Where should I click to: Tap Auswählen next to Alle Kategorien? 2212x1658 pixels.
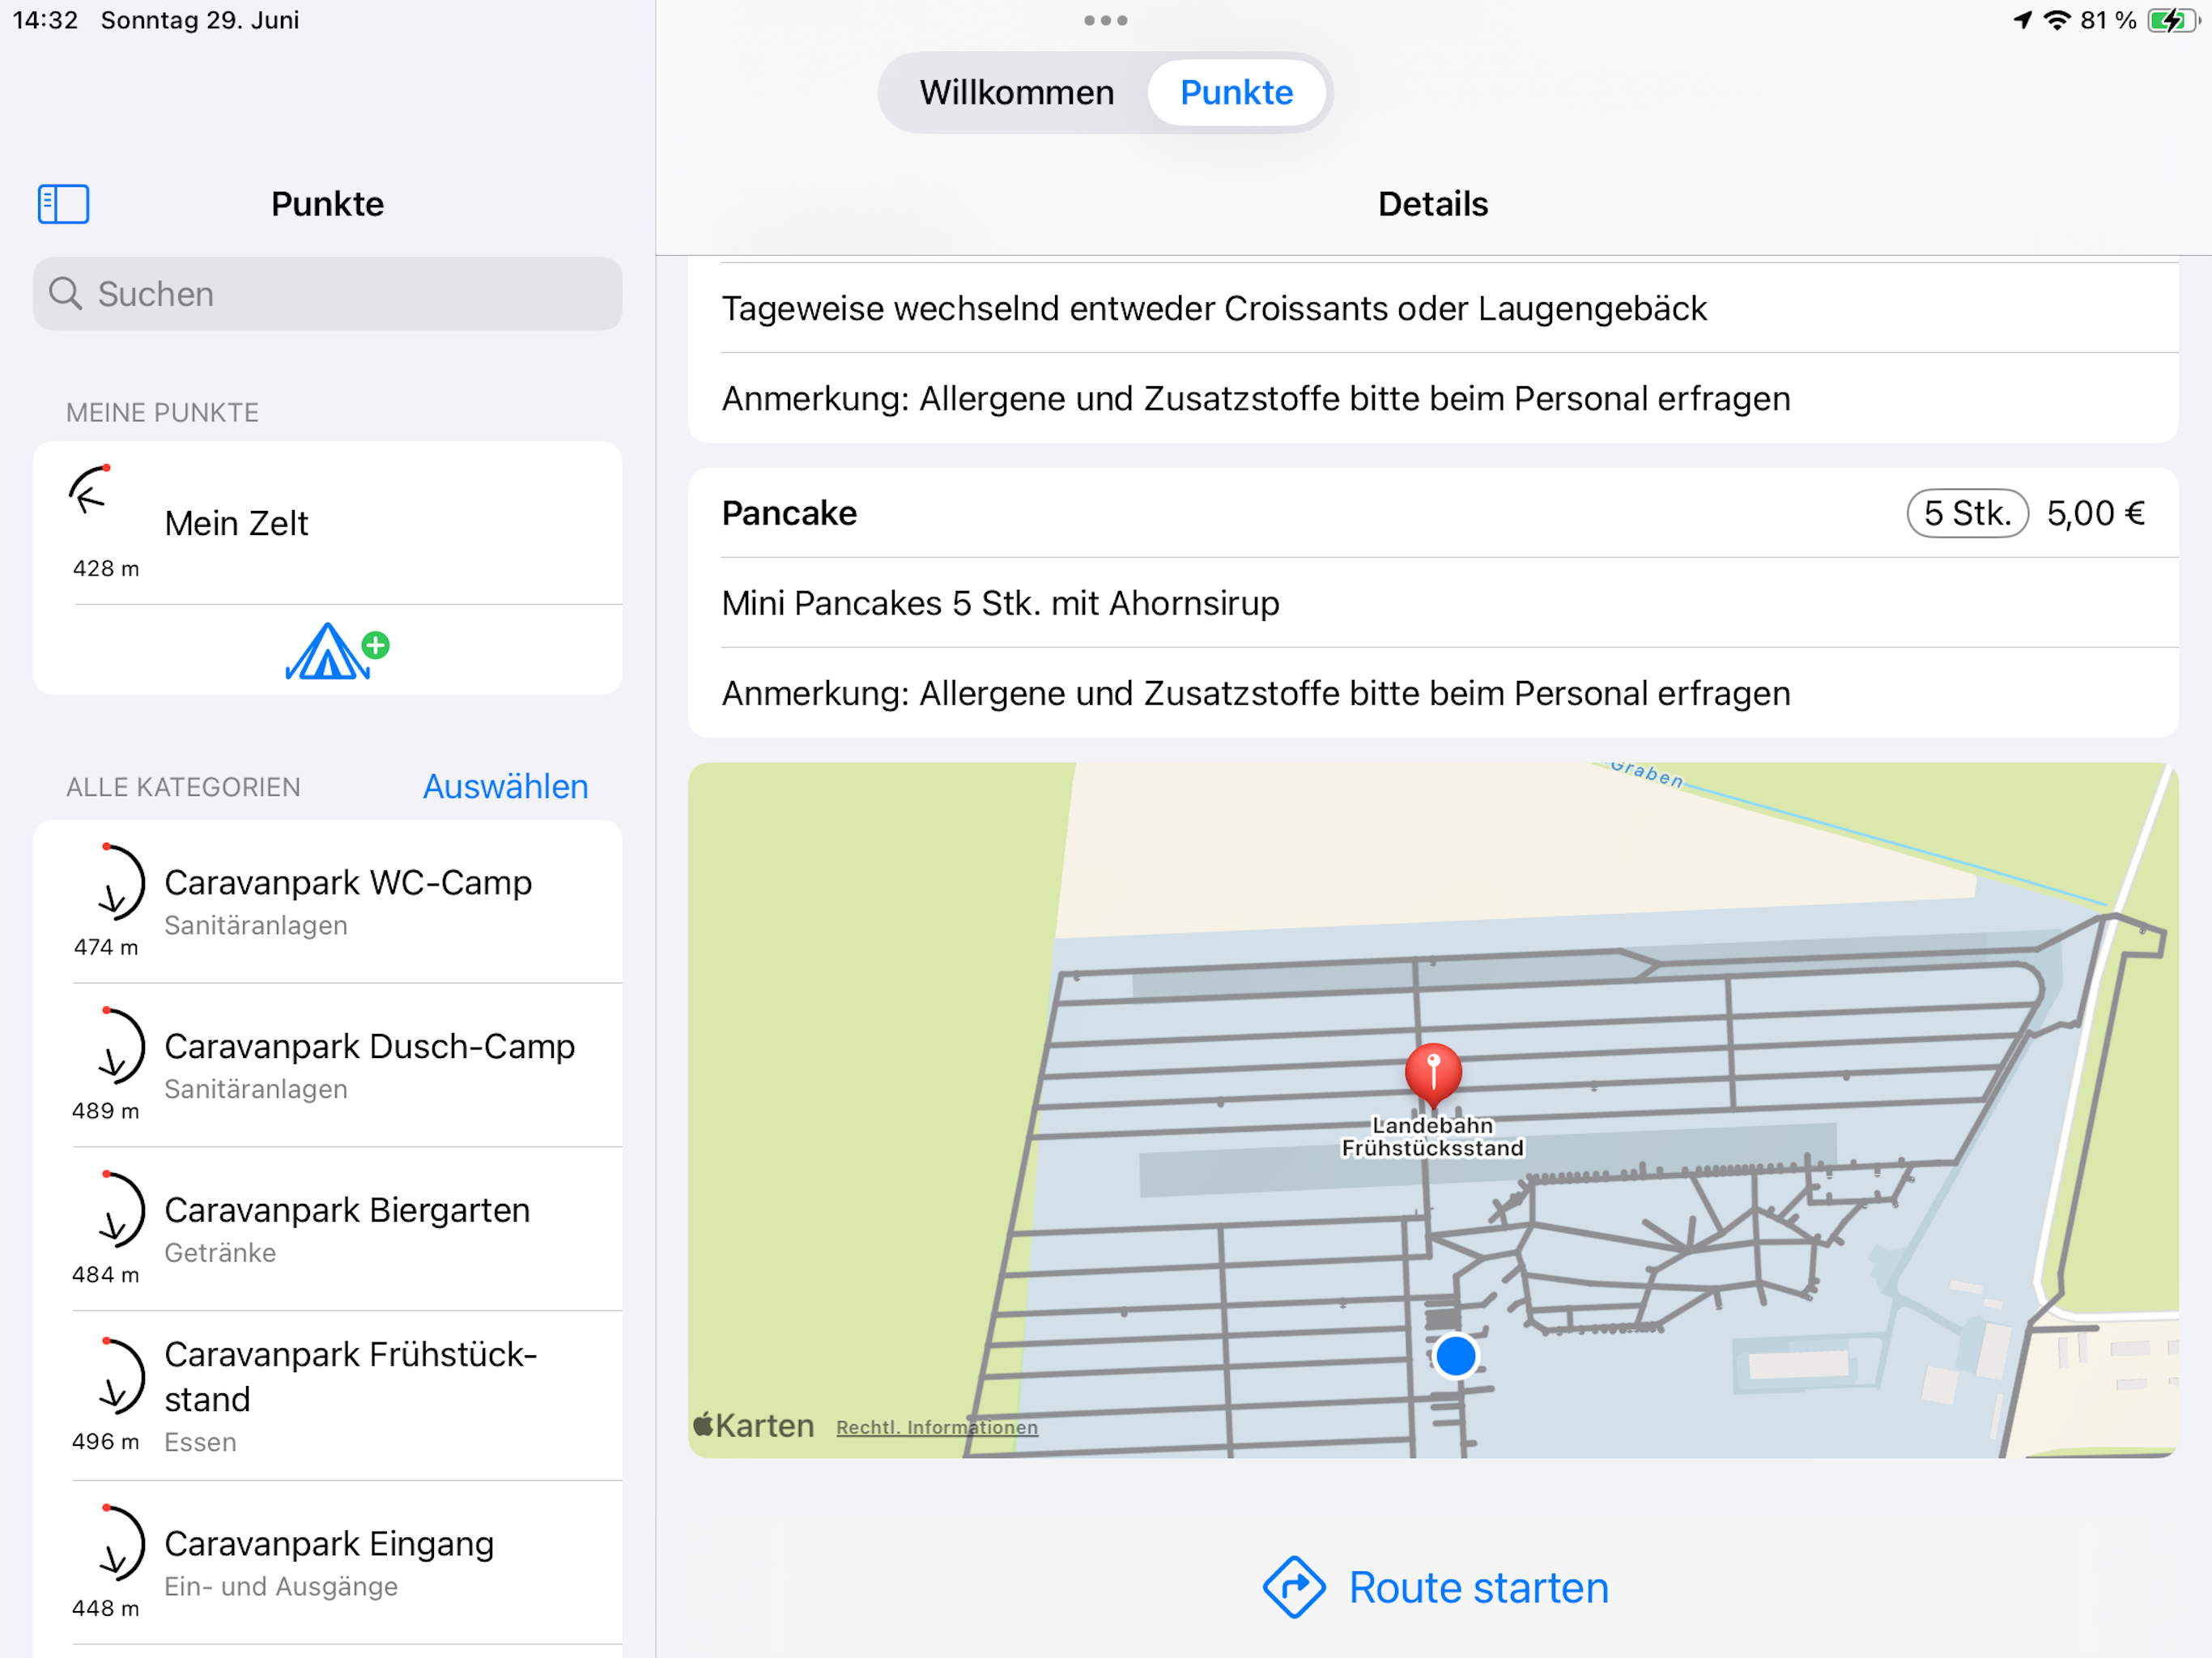[x=505, y=787]
